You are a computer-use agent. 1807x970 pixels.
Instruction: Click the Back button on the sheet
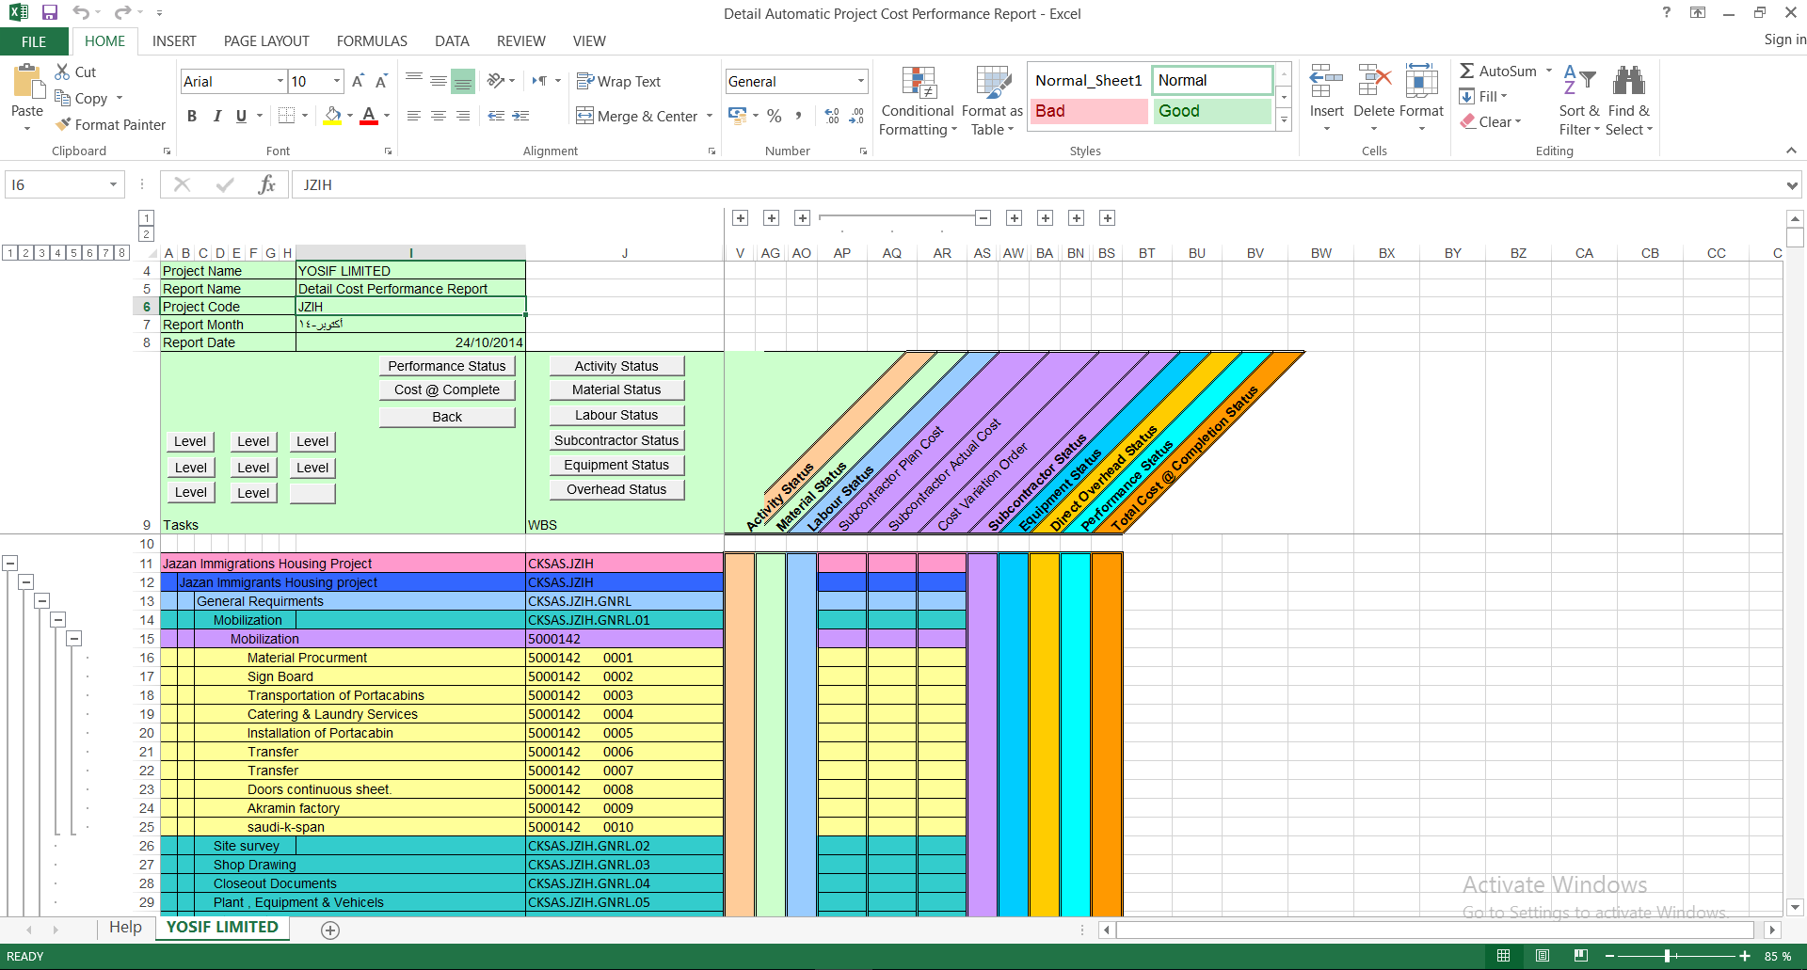[446, 416]
